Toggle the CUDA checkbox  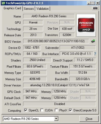coord(42,110)
